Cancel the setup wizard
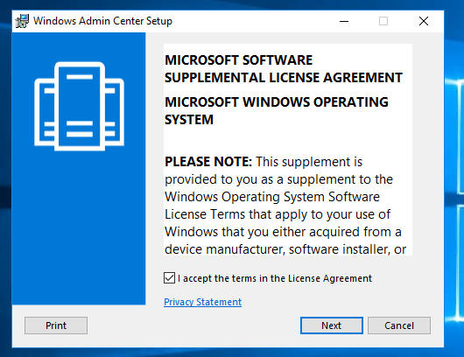This screenshot has height=357, width=464. point(399,325)
